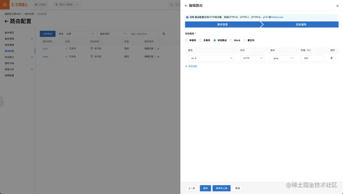
Task: Open the 路由名称 search type dropdown
Action: (113, 34)
